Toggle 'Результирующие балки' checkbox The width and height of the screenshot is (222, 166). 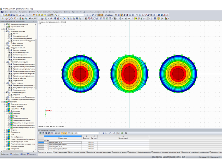pyautogui.click(x=7, y=142)
